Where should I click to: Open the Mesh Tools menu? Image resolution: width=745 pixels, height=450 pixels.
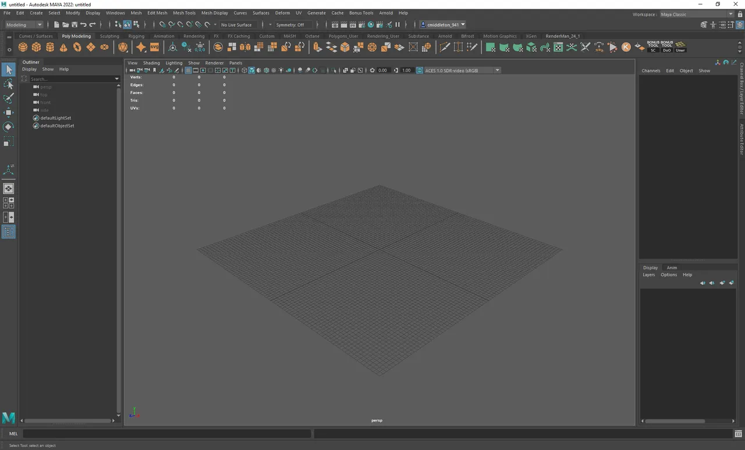tap(184, 13)
